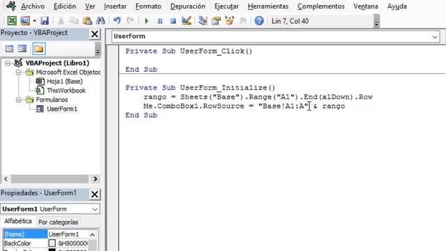Open the Herramientas menu
Viewport: 446px width, 251px height.
(x=268, y=6)
